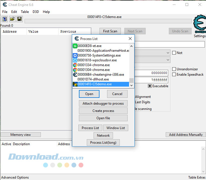Click the open folder toolbar icon
Screen dimensions: 206x180
point(12,19)
